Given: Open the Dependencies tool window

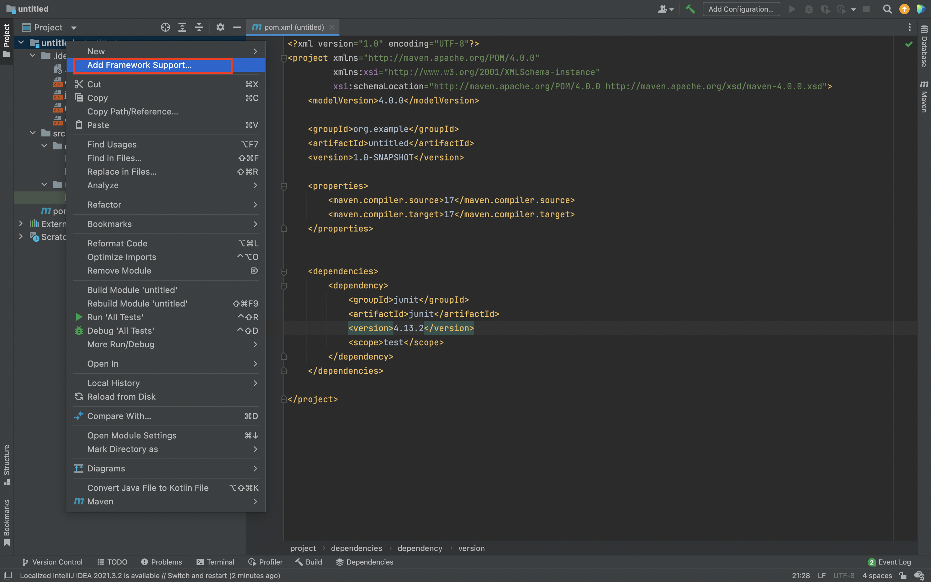Looking at the screenshot, I should pyautogui.click(x=364, y=562).
